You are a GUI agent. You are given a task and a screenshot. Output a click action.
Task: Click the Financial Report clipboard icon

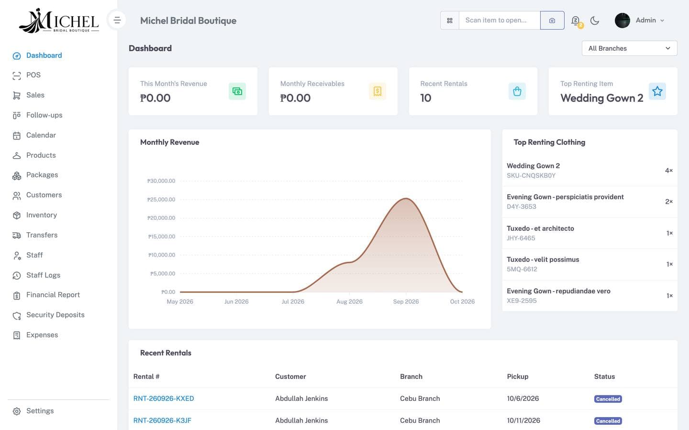pyautogui.click(x=17, y=295)
